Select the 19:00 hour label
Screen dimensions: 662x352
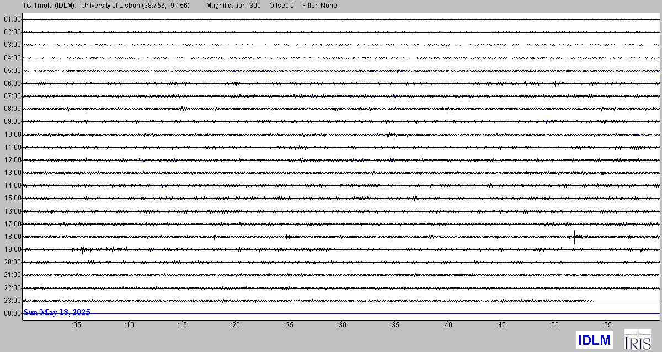pos(12,249)
